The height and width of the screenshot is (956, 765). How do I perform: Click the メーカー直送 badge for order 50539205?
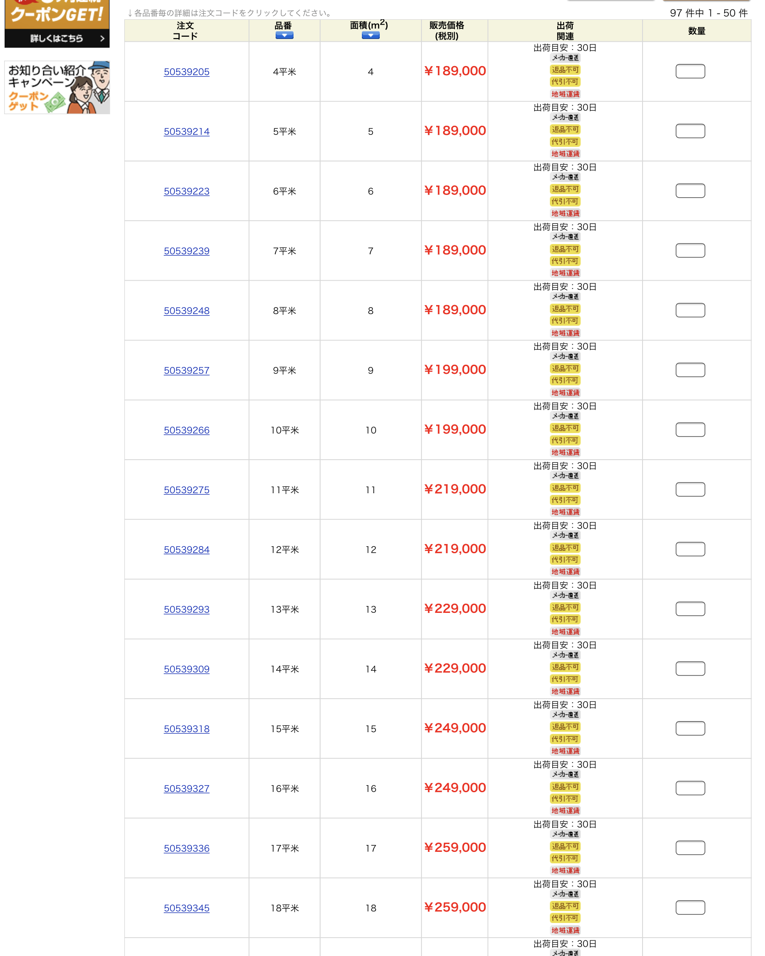565,58
